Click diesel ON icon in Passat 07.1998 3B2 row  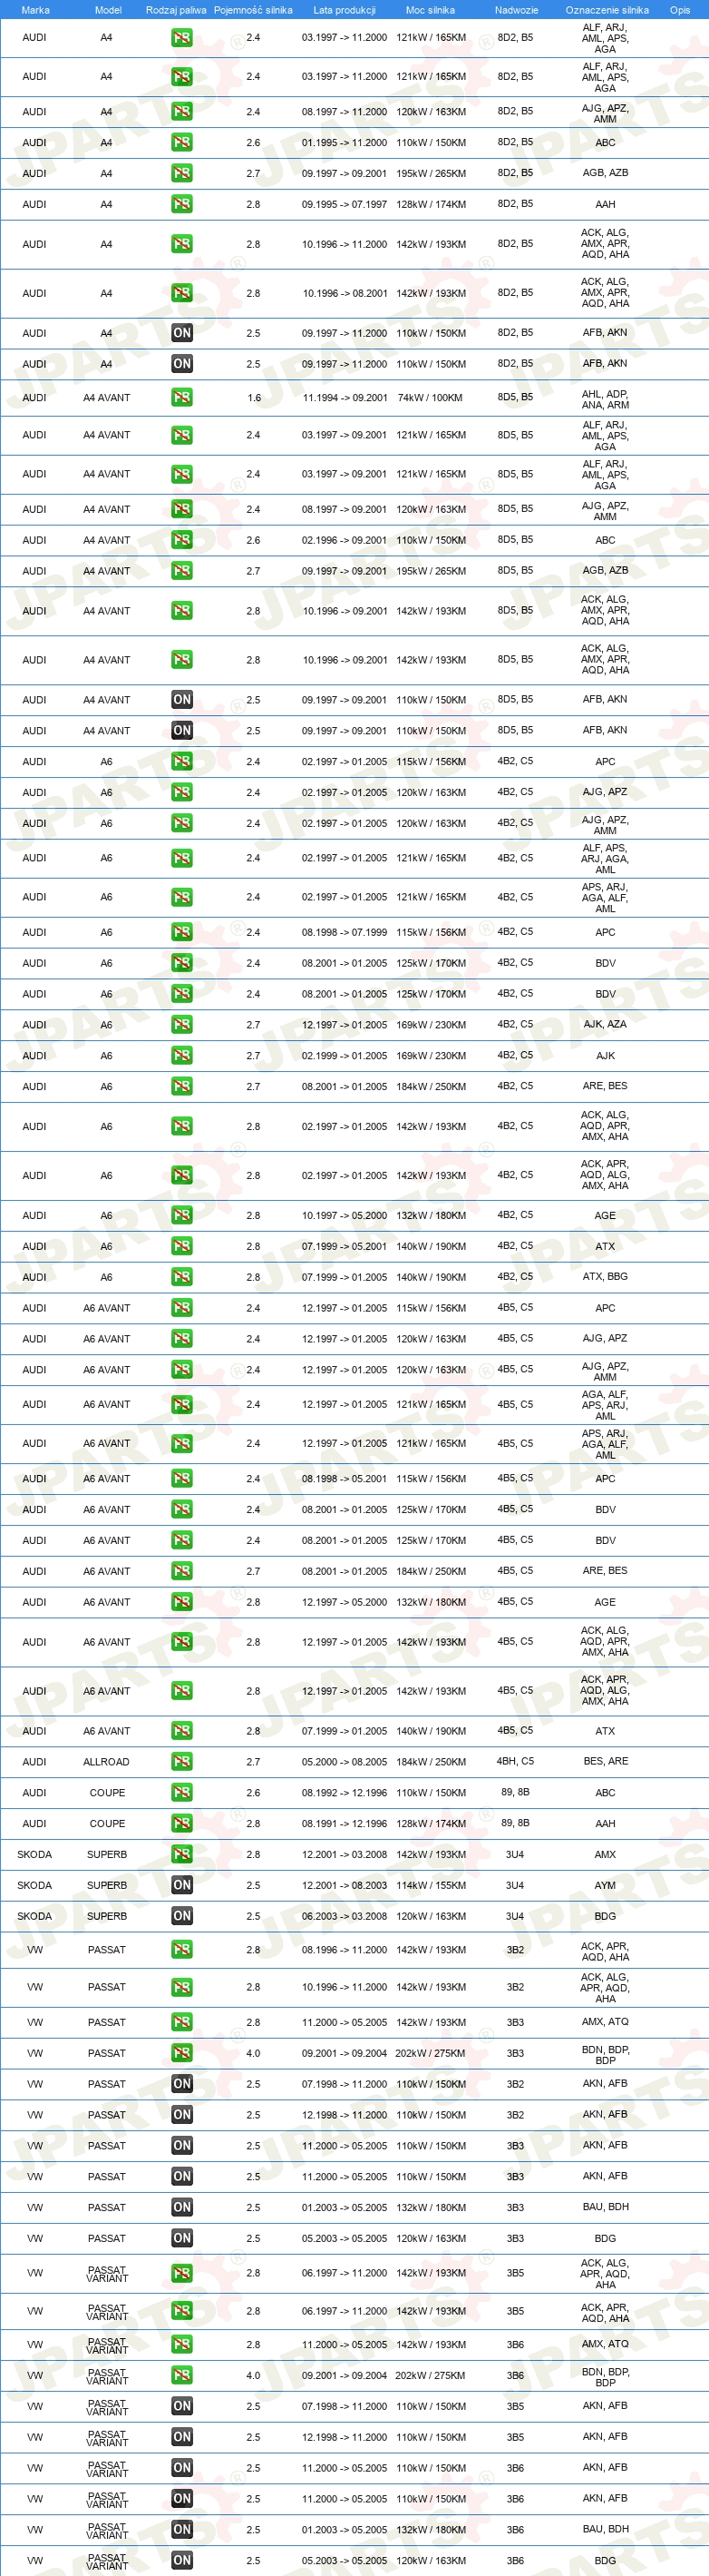(181, 2084)
